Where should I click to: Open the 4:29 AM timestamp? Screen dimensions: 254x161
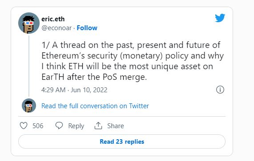[53, 90]
